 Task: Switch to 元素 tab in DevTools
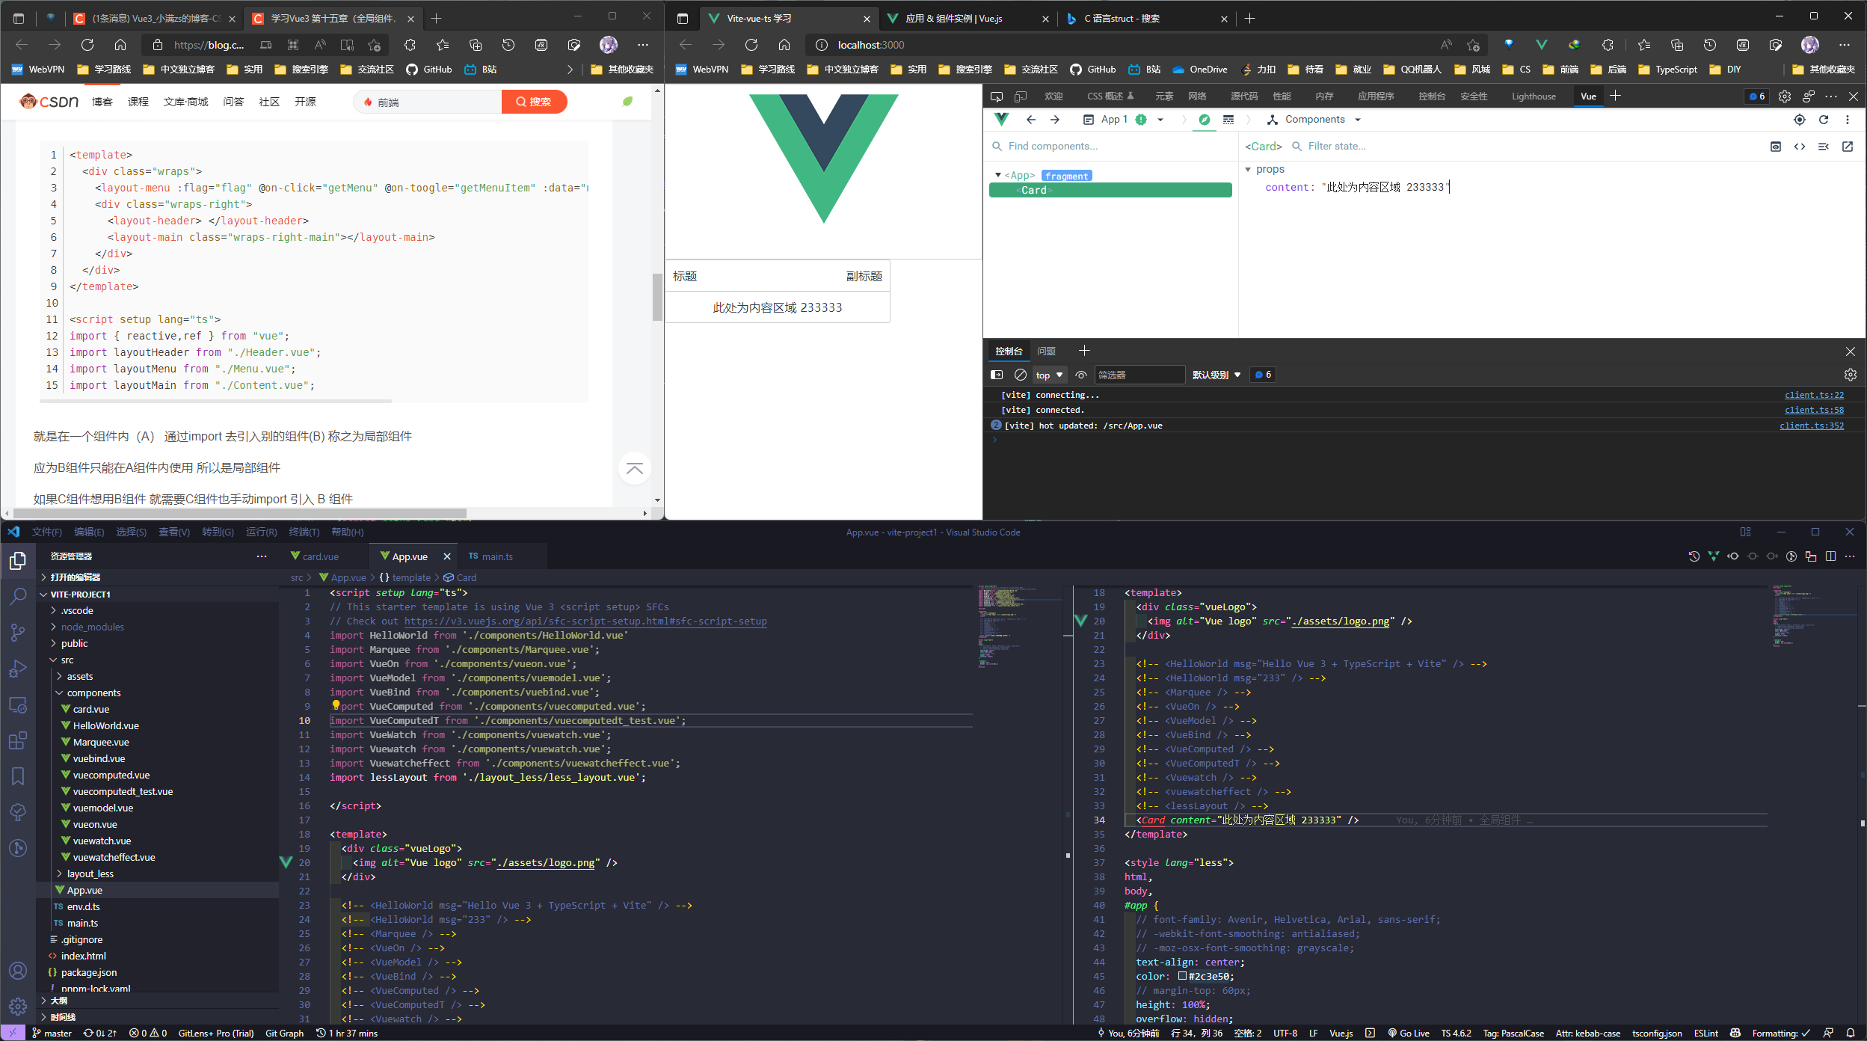point(1164,96)
